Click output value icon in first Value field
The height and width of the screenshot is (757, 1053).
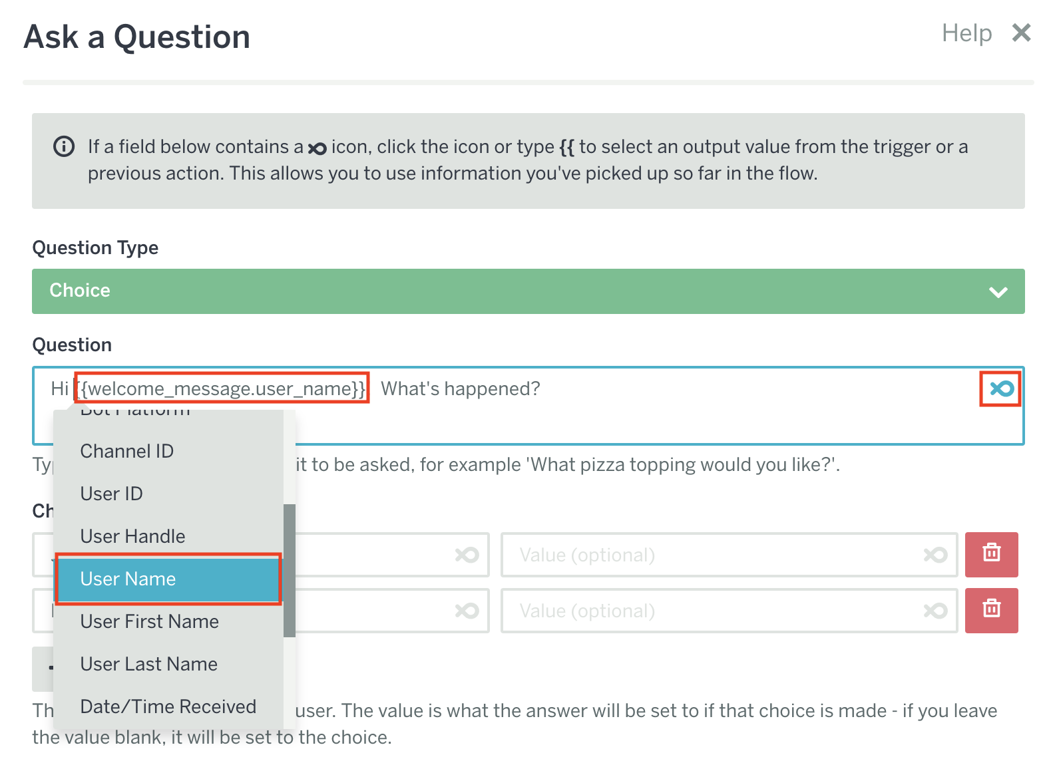coord(935,555)
